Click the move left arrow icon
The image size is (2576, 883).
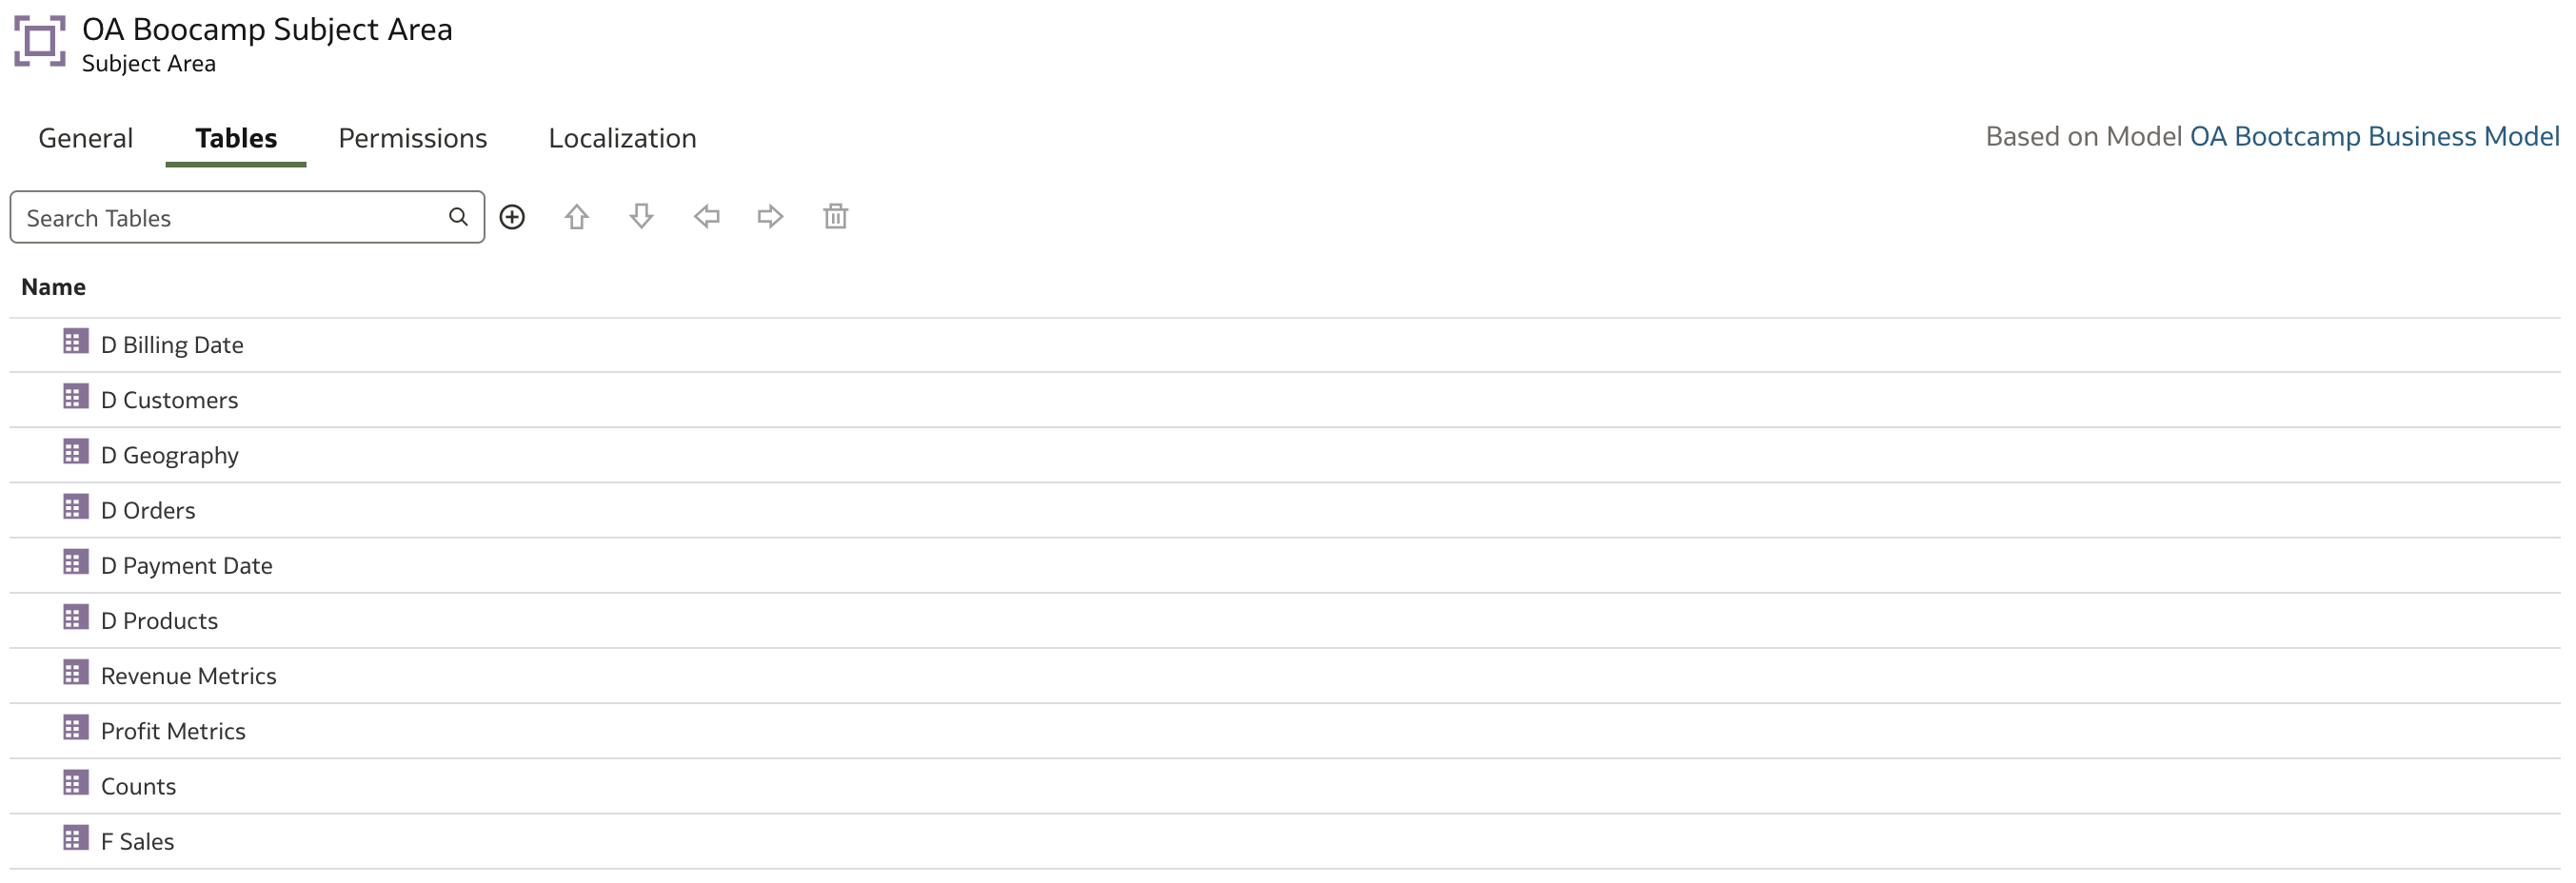tap(707, 217)
